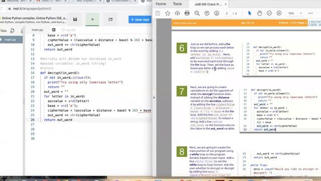The width and height of the screenshot is (321, 181).
Task: Click the line 18 print statement in editor
Action: (85, 82)
